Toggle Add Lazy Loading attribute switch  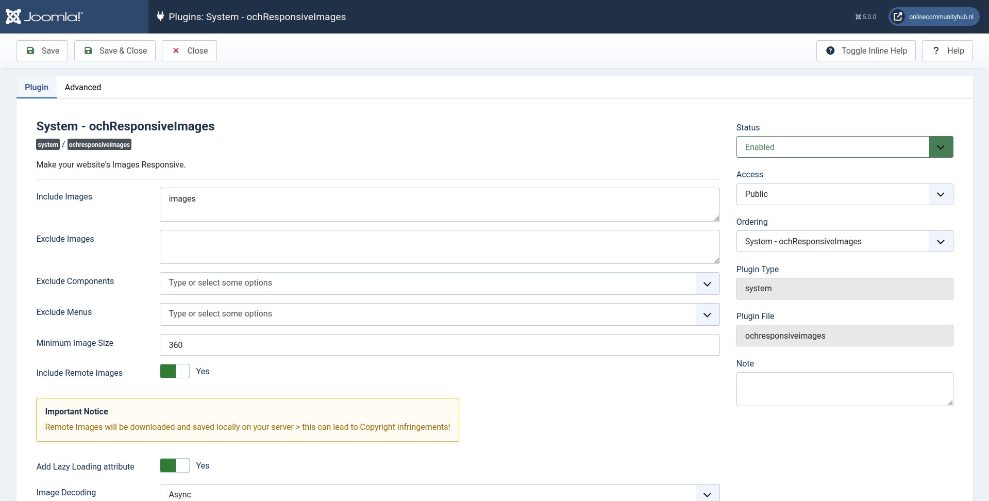point(175,465)
